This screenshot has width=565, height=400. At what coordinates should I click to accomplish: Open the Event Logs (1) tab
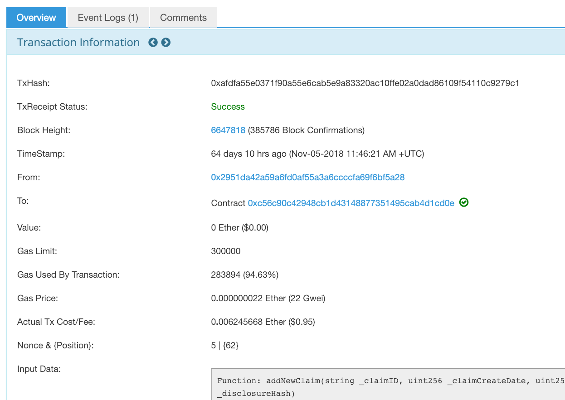108,18
